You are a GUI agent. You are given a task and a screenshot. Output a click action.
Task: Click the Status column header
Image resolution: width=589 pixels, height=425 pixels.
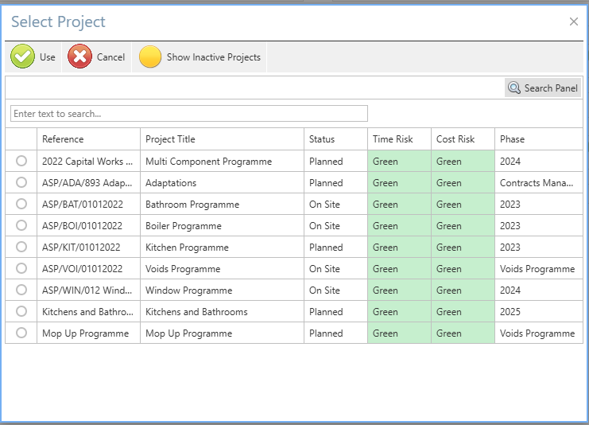tap(322, 139)
